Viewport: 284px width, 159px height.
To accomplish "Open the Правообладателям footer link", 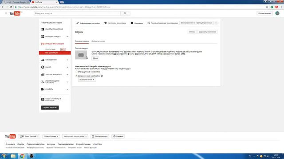I will 35,144.
